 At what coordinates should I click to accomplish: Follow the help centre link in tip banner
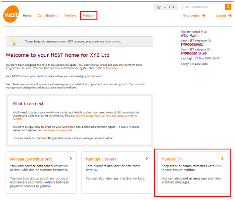pos(112,41)
